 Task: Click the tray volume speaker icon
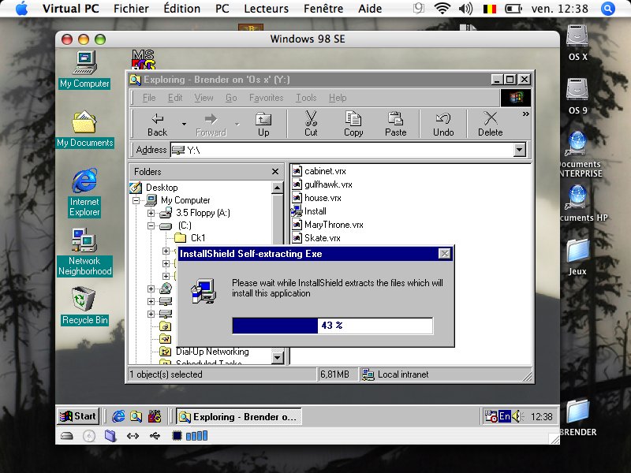click(518, 417)
